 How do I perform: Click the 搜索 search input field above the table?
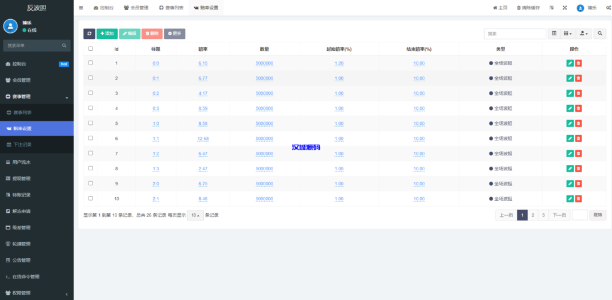(515, 33)
